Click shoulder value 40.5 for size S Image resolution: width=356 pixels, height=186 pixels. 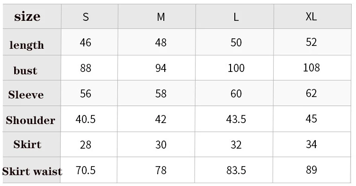pos(85,119)
